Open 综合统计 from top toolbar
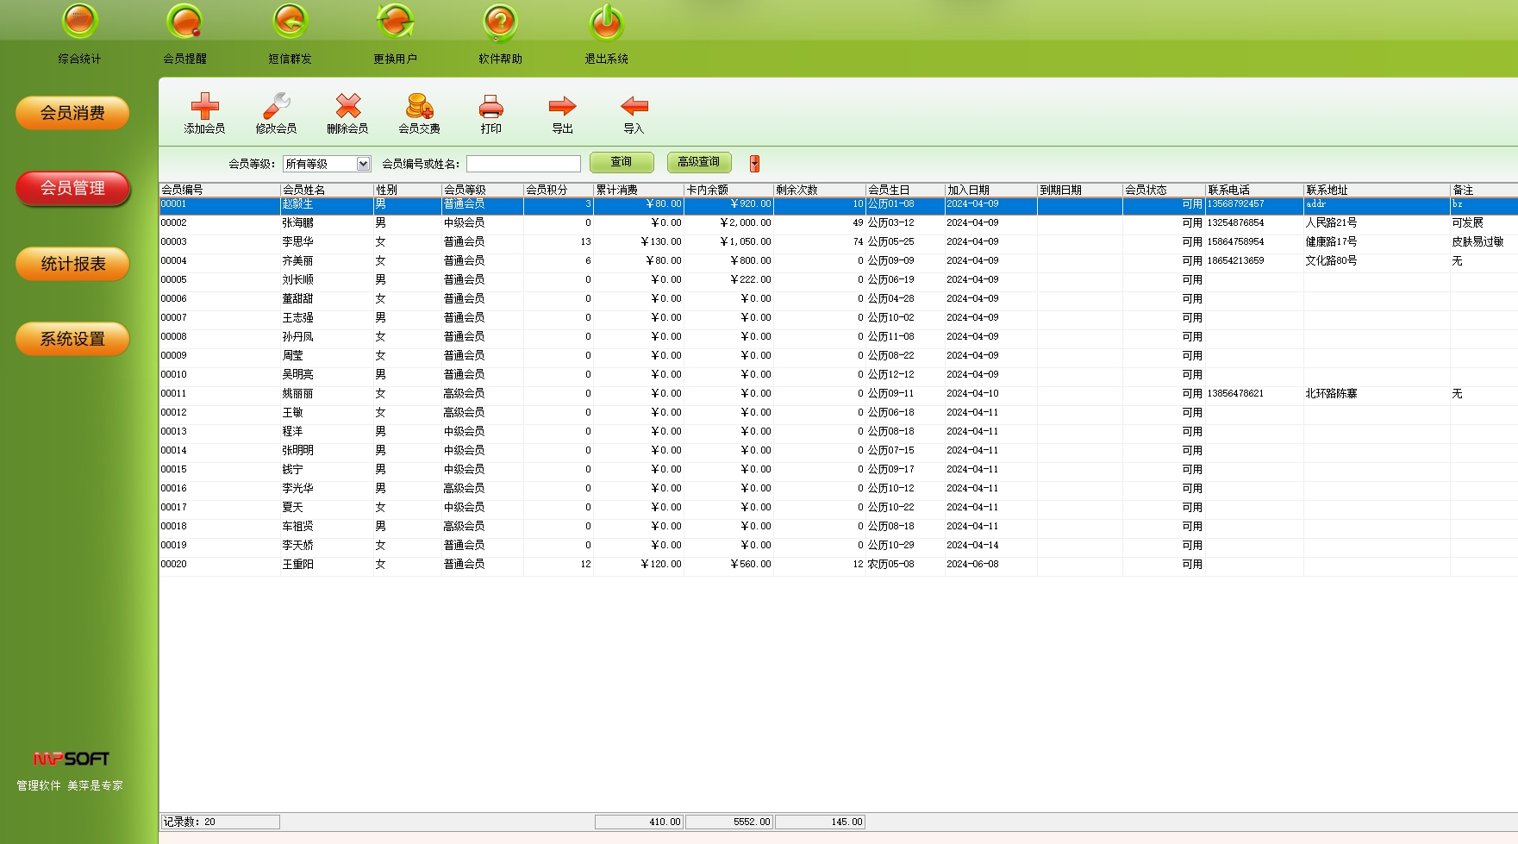Image resolution: width=1518 pixels, height=844 pixels. [x=80, y=23]
